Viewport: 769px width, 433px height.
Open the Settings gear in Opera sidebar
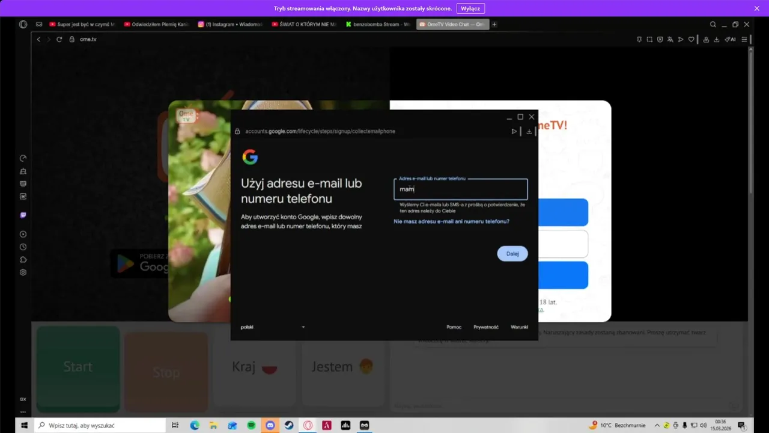coord(23,272)
